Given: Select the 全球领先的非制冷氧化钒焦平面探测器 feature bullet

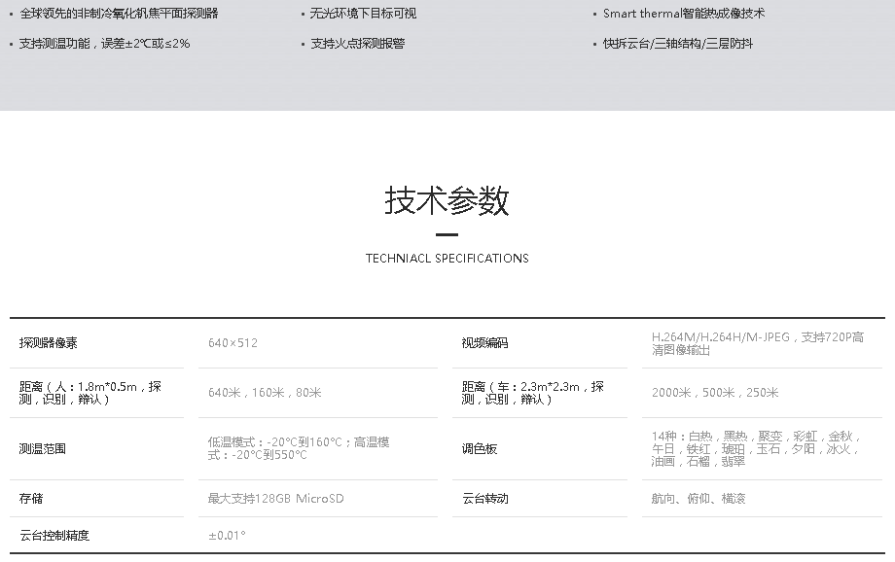Looking at the screenshot, I should [119, 14].
